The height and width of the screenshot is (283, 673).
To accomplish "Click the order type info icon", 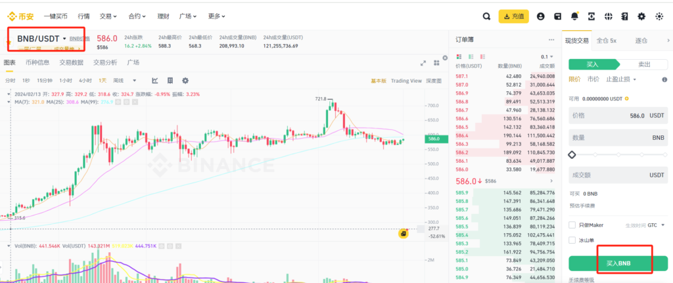I will click(x=664, y=79).
